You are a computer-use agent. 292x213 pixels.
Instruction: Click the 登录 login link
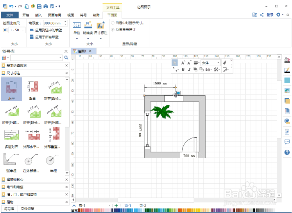coord(270,15)
